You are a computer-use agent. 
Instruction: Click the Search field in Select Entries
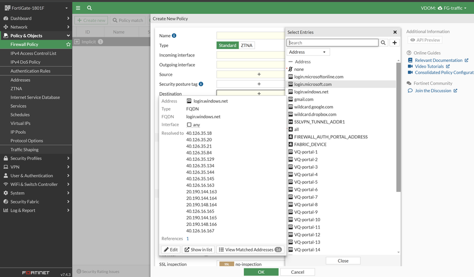click(x=332, y=43)
